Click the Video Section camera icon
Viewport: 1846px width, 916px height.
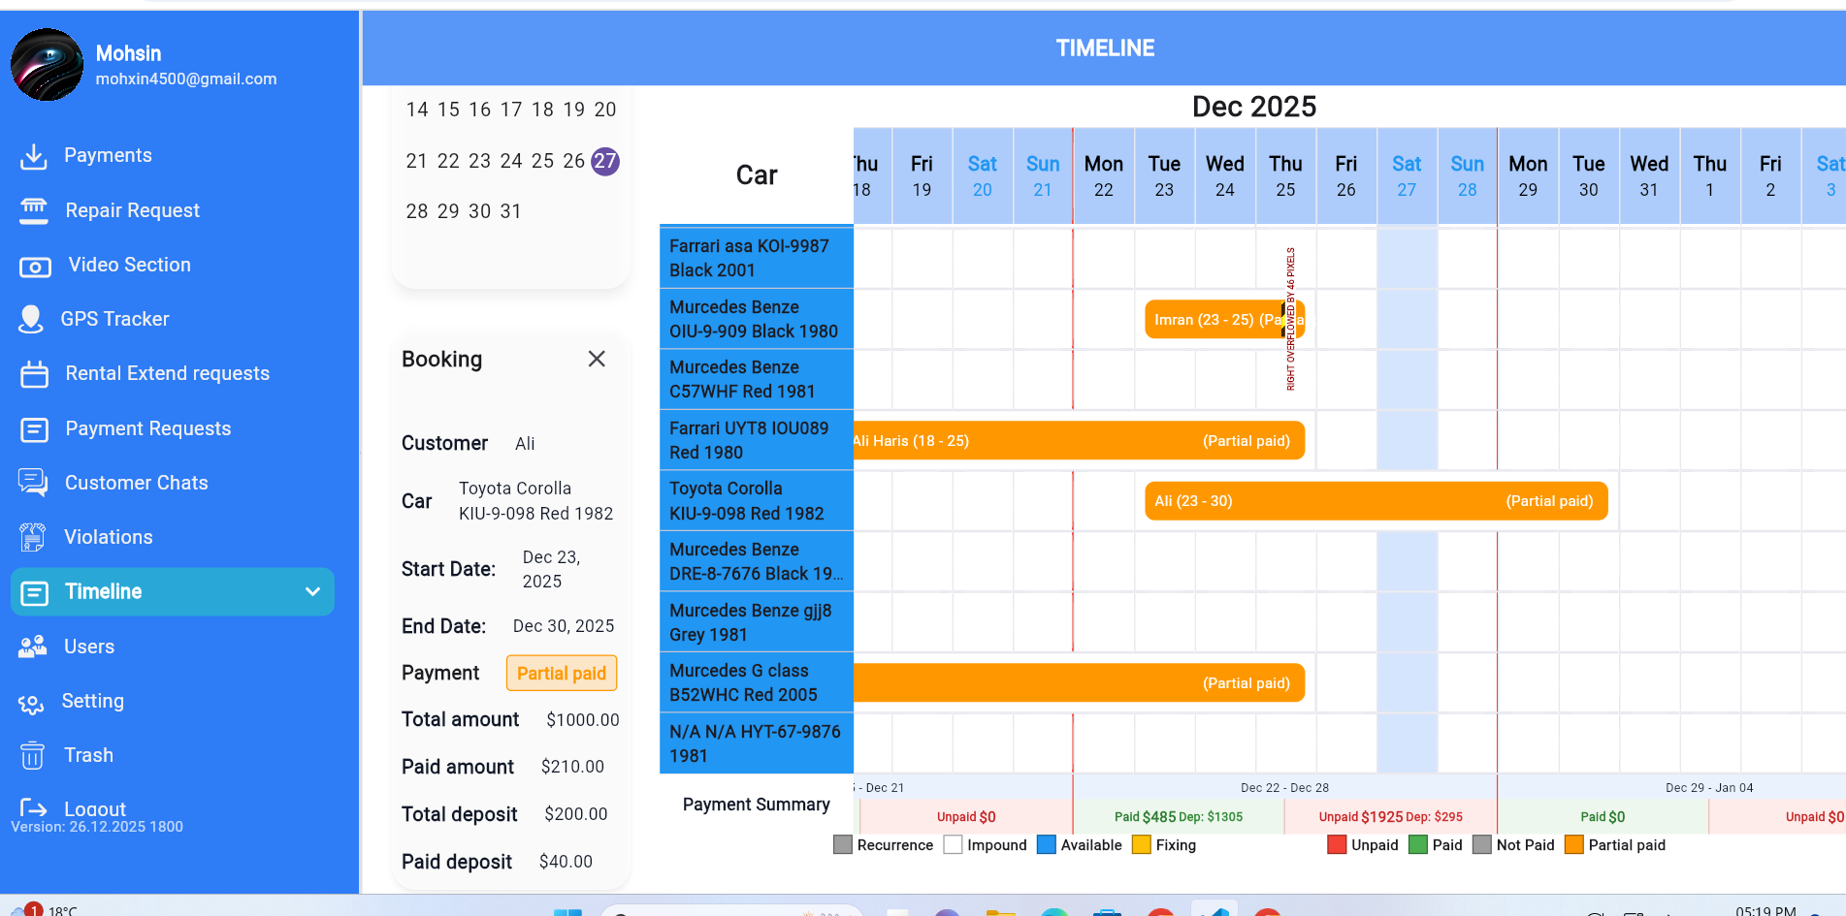click(35, 266)
